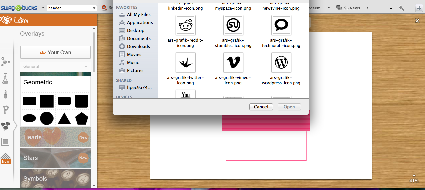
Task: Click the scroll down arrow in overlays panel
Action: pos(94,186)
